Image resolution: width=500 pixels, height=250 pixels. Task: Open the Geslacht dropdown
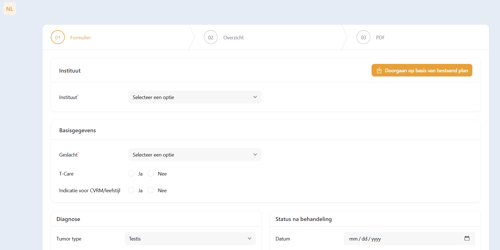click(x=195, y=155)
